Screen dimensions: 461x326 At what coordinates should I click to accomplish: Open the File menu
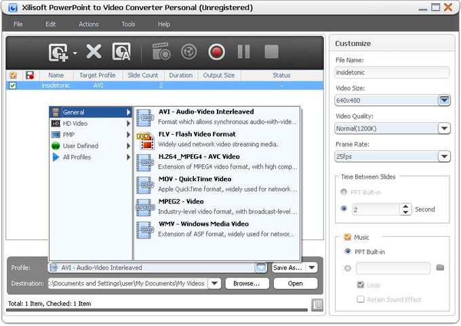click(x=18, y=24)
